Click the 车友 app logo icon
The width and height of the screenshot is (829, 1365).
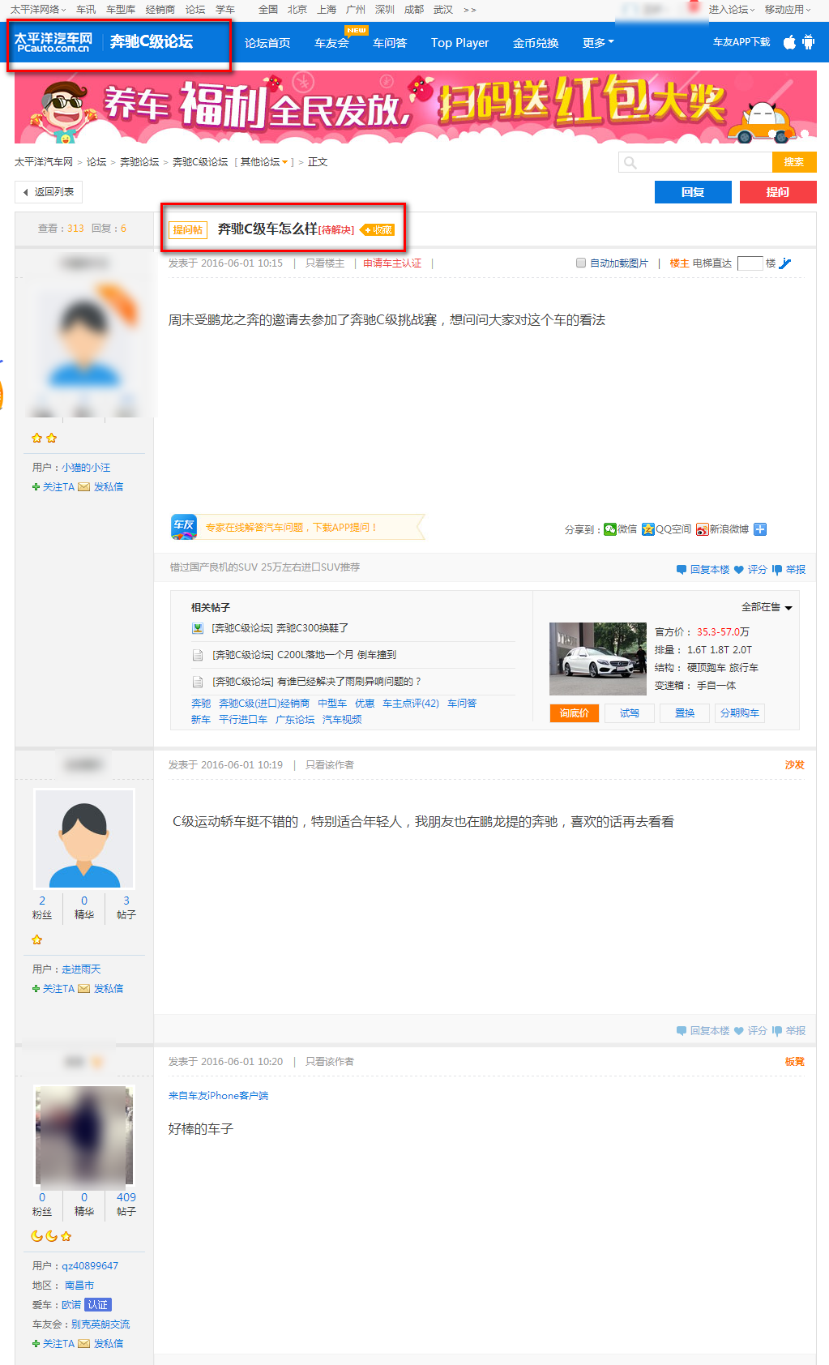184,526
